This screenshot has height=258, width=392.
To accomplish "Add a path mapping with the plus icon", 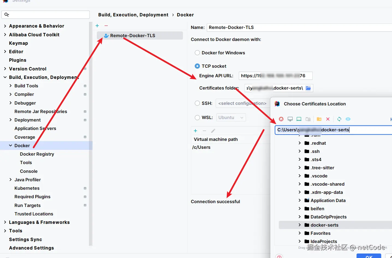I will pyautogui.click(x=195, y=131).
